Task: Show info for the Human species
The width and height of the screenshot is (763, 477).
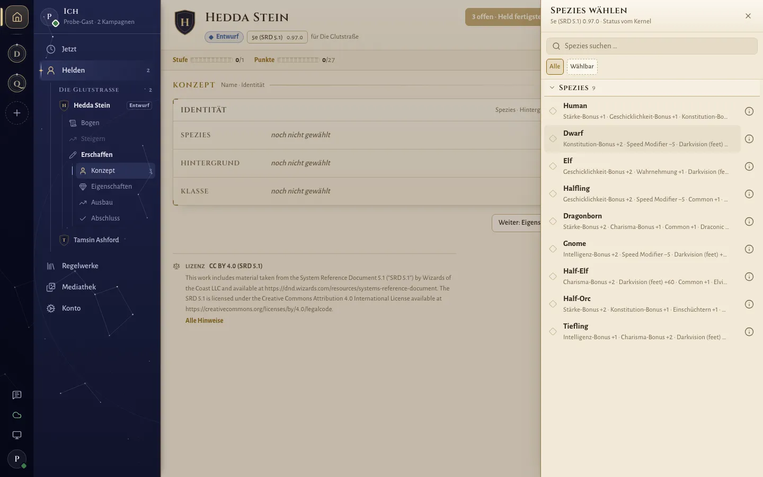Action: 749,111
